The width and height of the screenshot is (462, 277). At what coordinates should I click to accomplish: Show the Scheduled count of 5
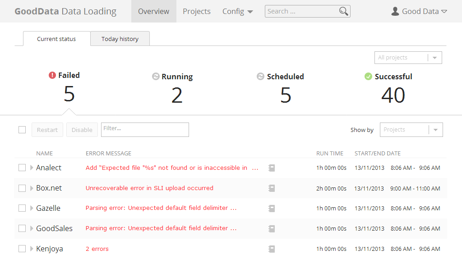(286, 95)
